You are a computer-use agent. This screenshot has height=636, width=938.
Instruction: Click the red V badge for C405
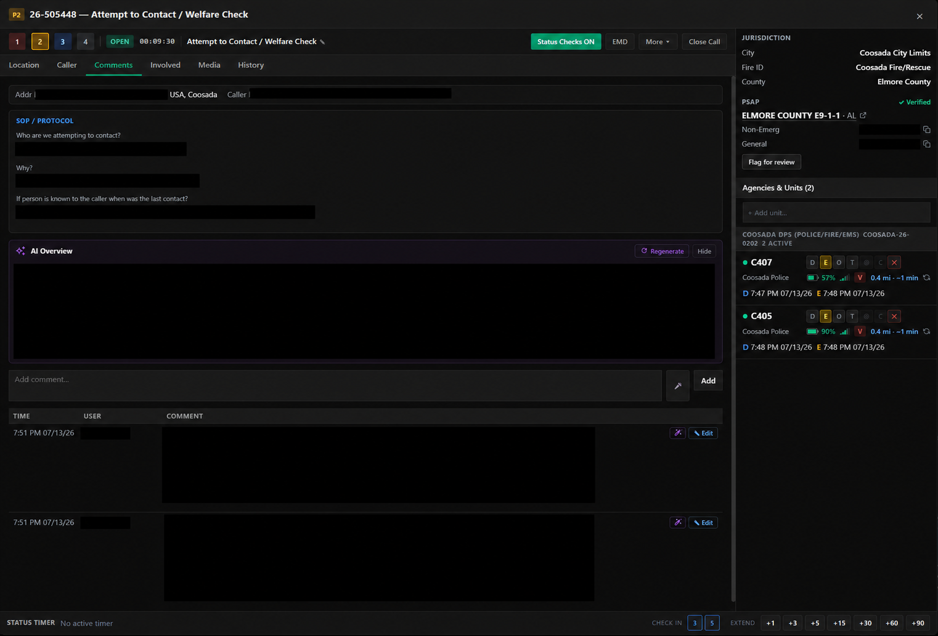coord(860,331)
